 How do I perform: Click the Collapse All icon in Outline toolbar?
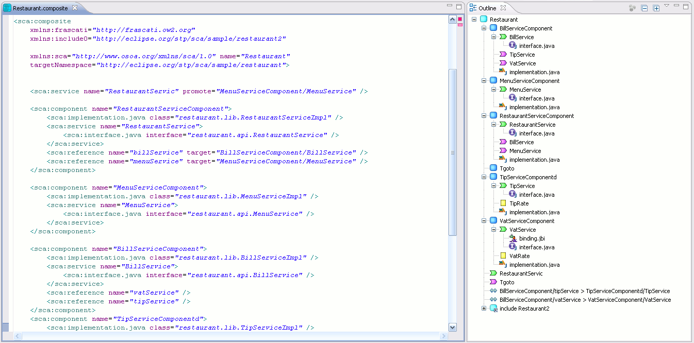(x=644, y=8)
